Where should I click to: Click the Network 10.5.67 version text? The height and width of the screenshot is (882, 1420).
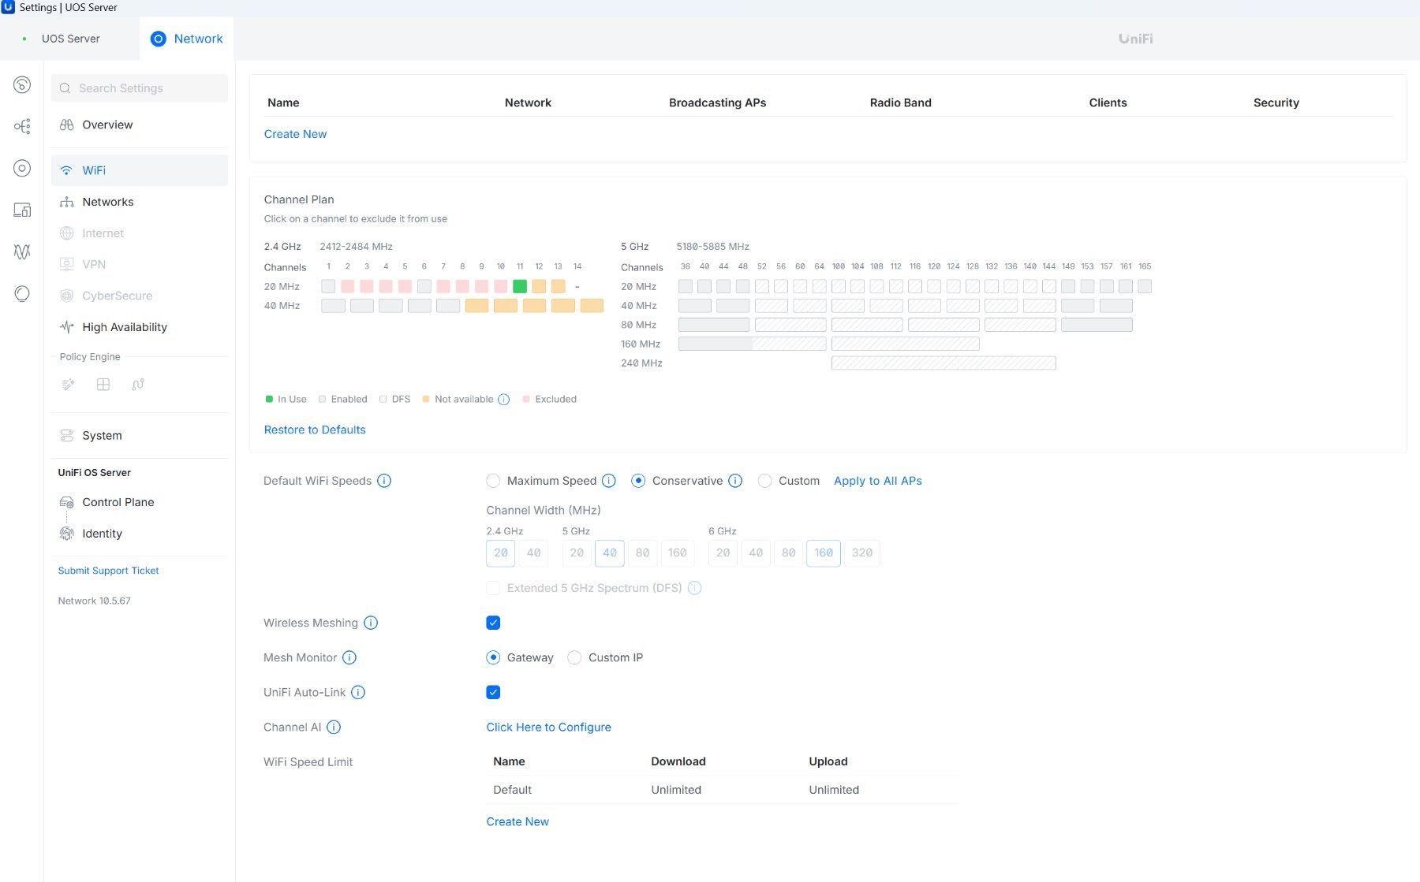pos(95,601)
